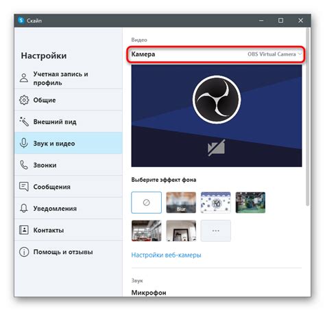The width and height of the screenshot is (325, 311).
Task: Click the Выберите эффект фона heading
Action: coord(164,180)
